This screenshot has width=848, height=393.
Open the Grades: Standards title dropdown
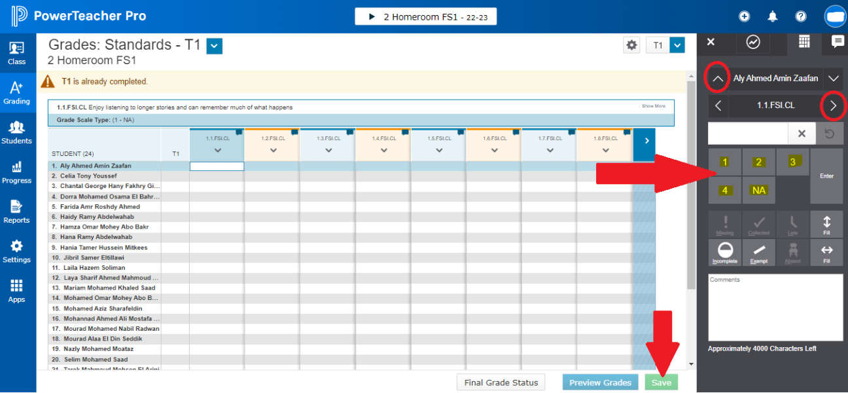[x=215, y=46]
